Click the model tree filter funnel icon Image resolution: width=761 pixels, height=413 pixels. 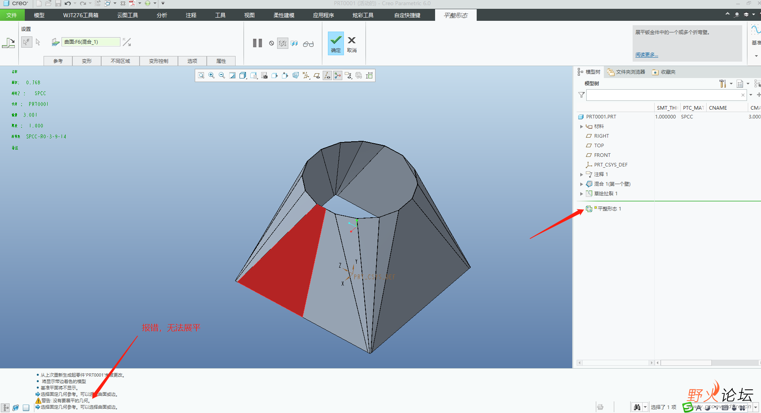581,95
